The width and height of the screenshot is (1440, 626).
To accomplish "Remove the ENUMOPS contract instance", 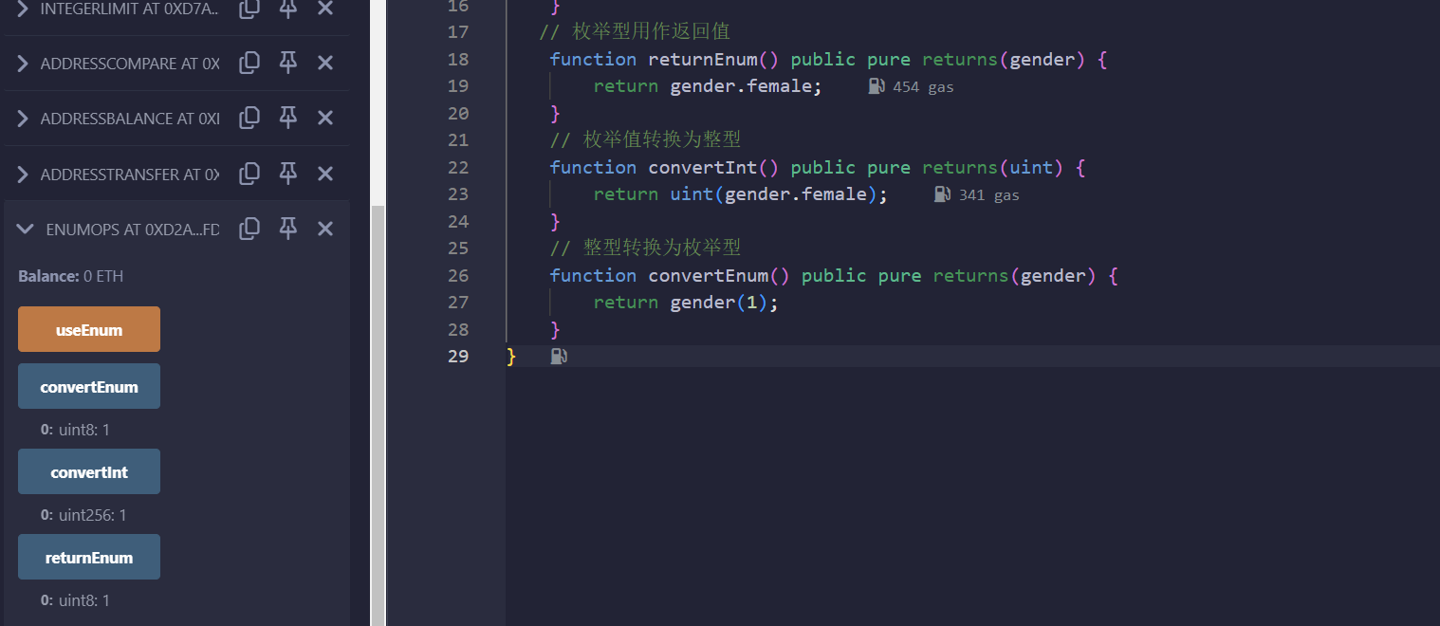I will (x=324, y=229).
